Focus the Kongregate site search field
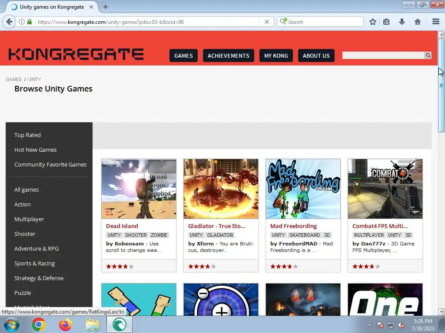The height and width of the screenshot is (333, 445). (383, 55)
